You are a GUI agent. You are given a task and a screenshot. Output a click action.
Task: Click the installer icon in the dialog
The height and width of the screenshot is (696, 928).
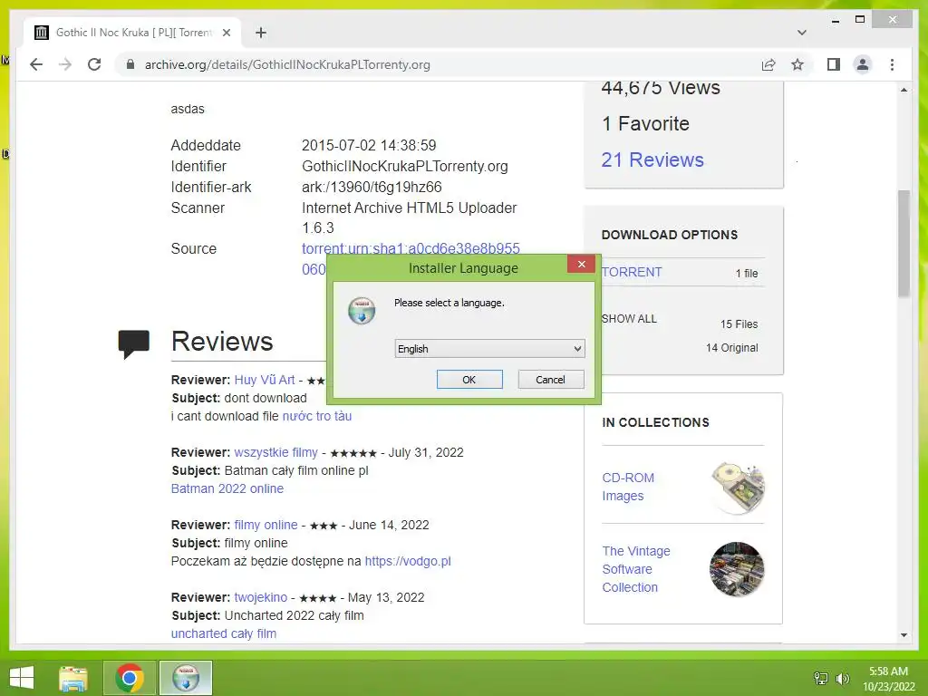pyautogui.click(x=362, y=311)
